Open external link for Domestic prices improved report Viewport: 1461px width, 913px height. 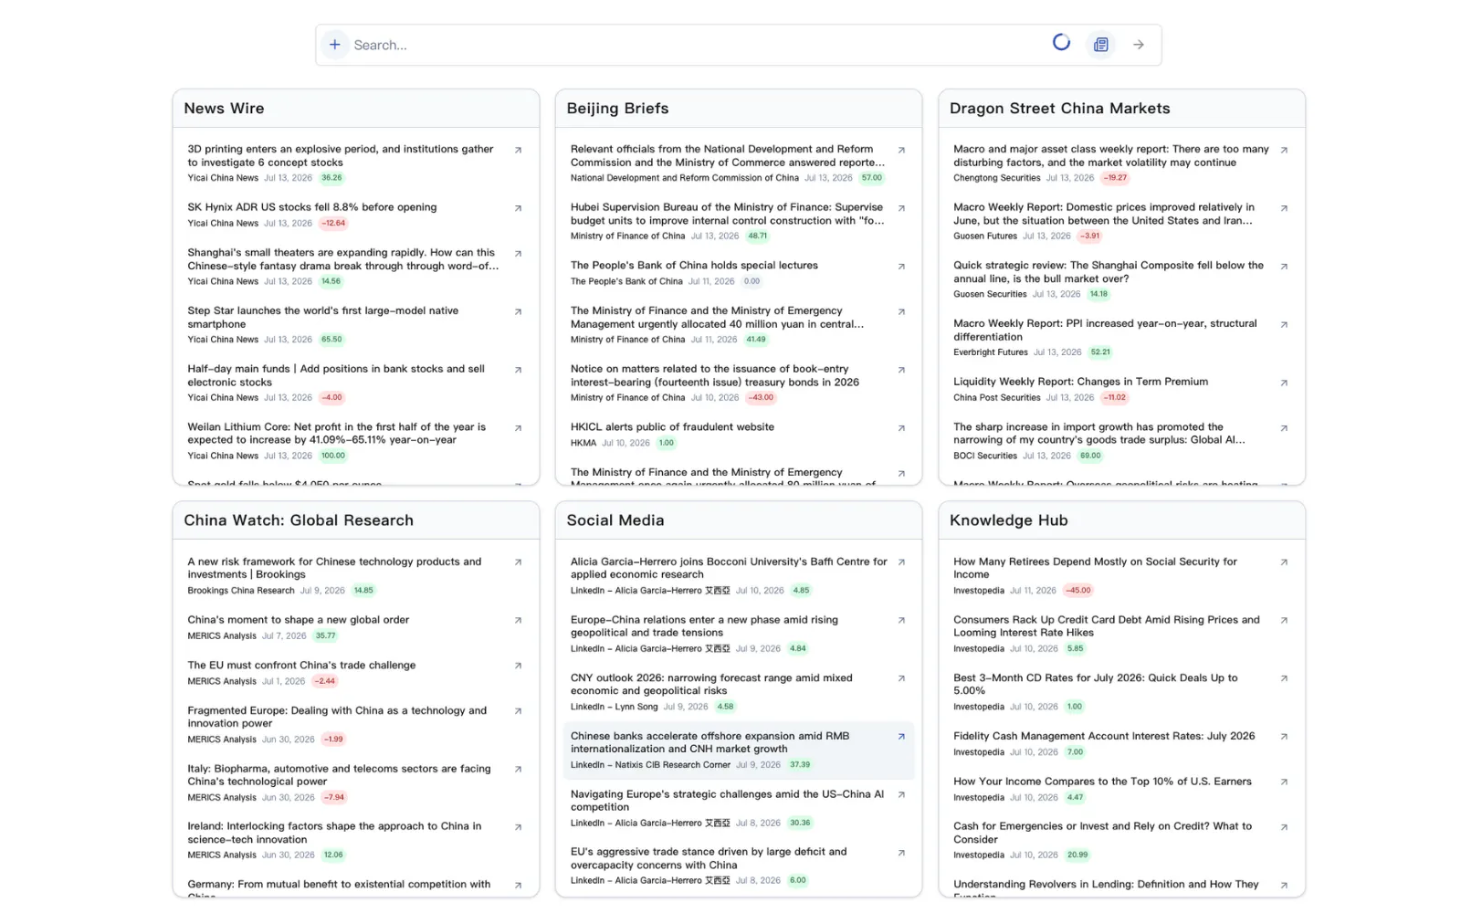(x=1284, y=209)
